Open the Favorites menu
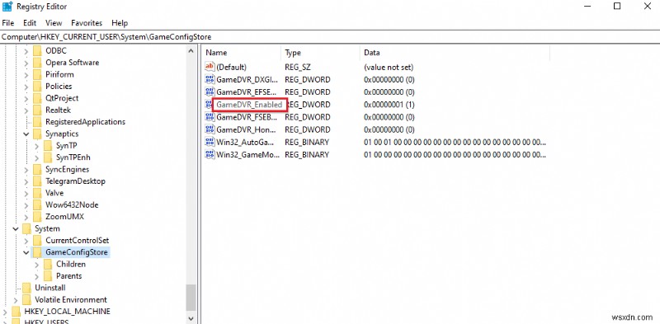 87,23
